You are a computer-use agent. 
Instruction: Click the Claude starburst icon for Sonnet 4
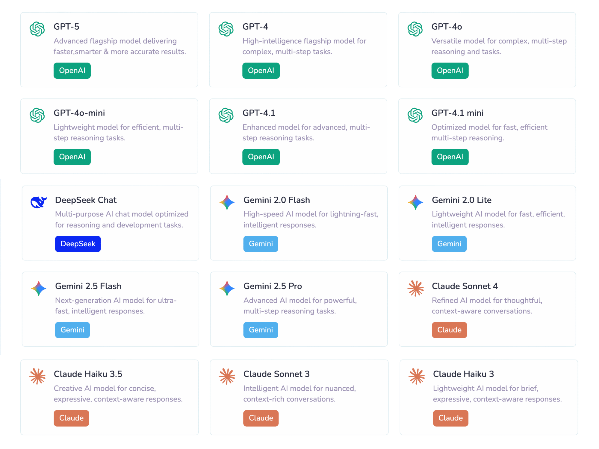click(416, 289)
